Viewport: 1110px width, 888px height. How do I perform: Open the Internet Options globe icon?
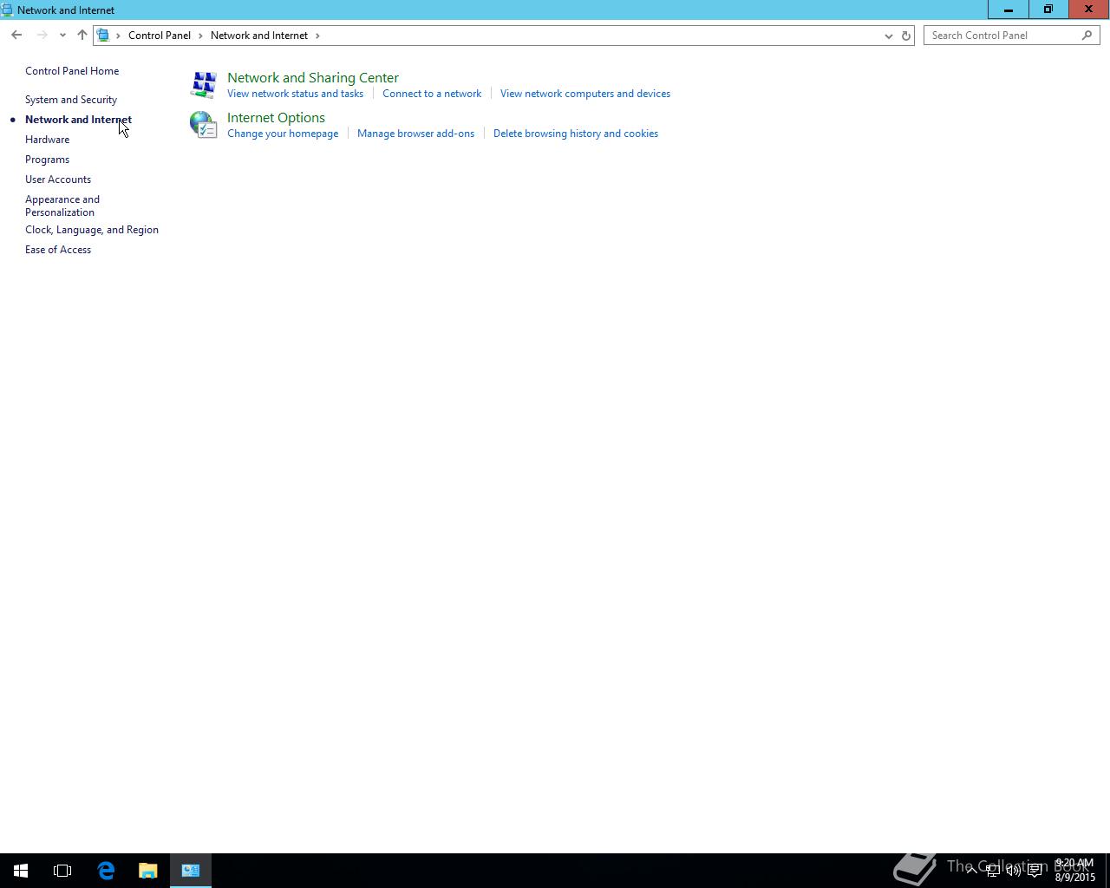[204, 124]
